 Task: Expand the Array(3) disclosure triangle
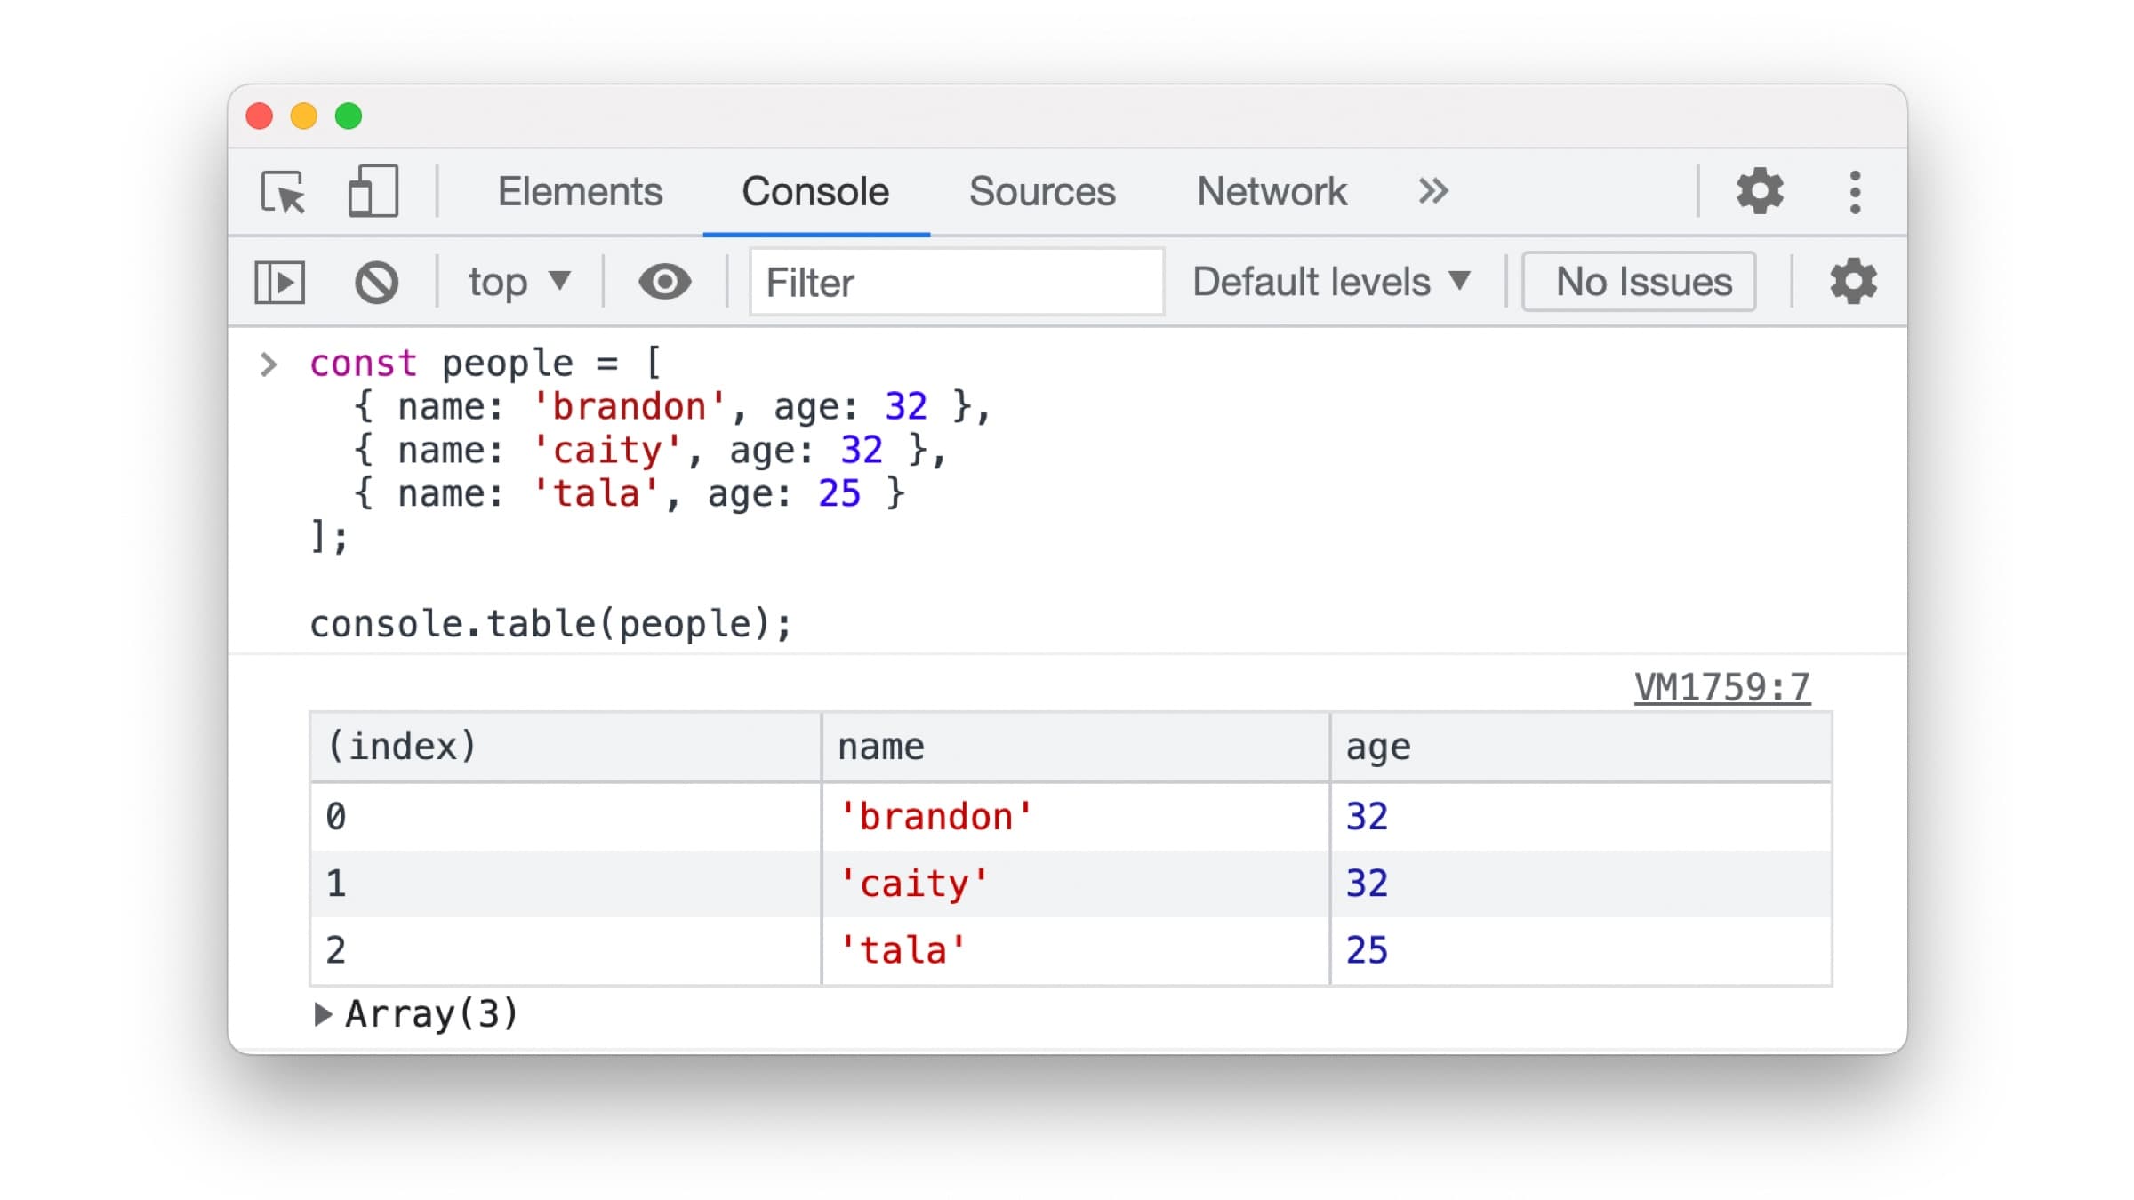[323, 1014]
